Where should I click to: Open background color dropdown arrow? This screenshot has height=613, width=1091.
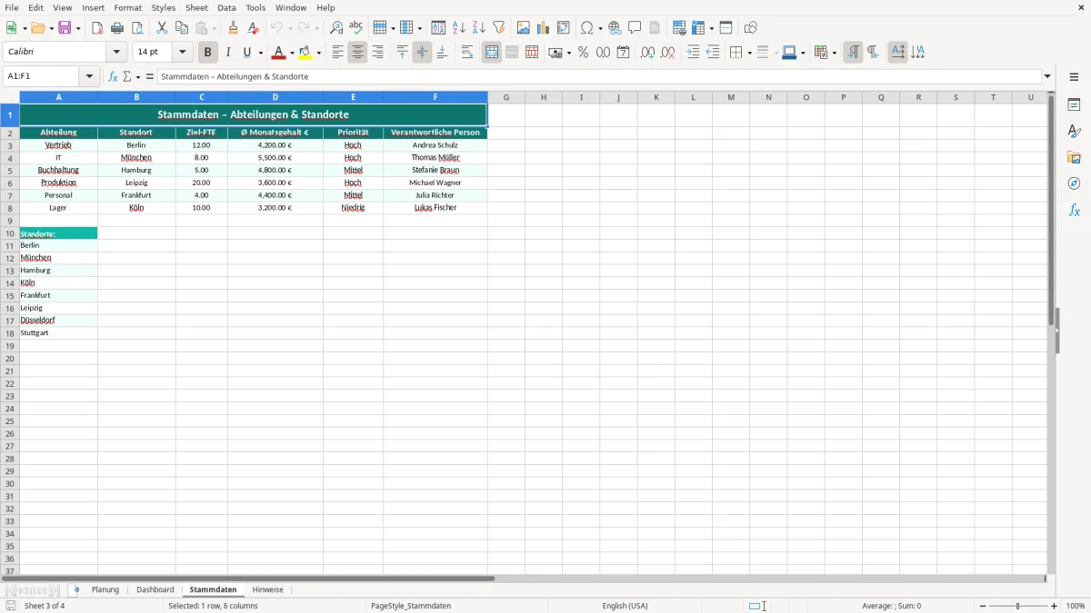(320, 53)
